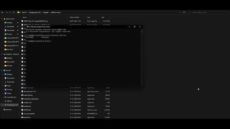Screen dimensions: 230x129
Task: Open pinned Downloads under Quick access
Action: (x=10, y=27)
